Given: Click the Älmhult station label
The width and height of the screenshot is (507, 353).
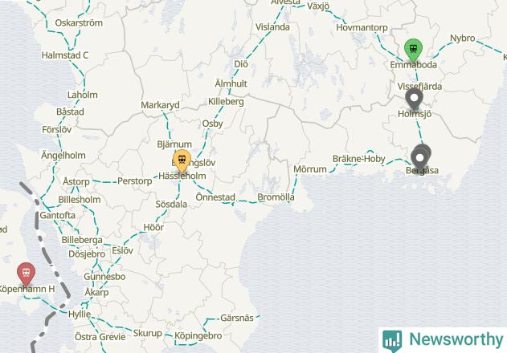Looking at the screenshot, I should pos(231,83).
